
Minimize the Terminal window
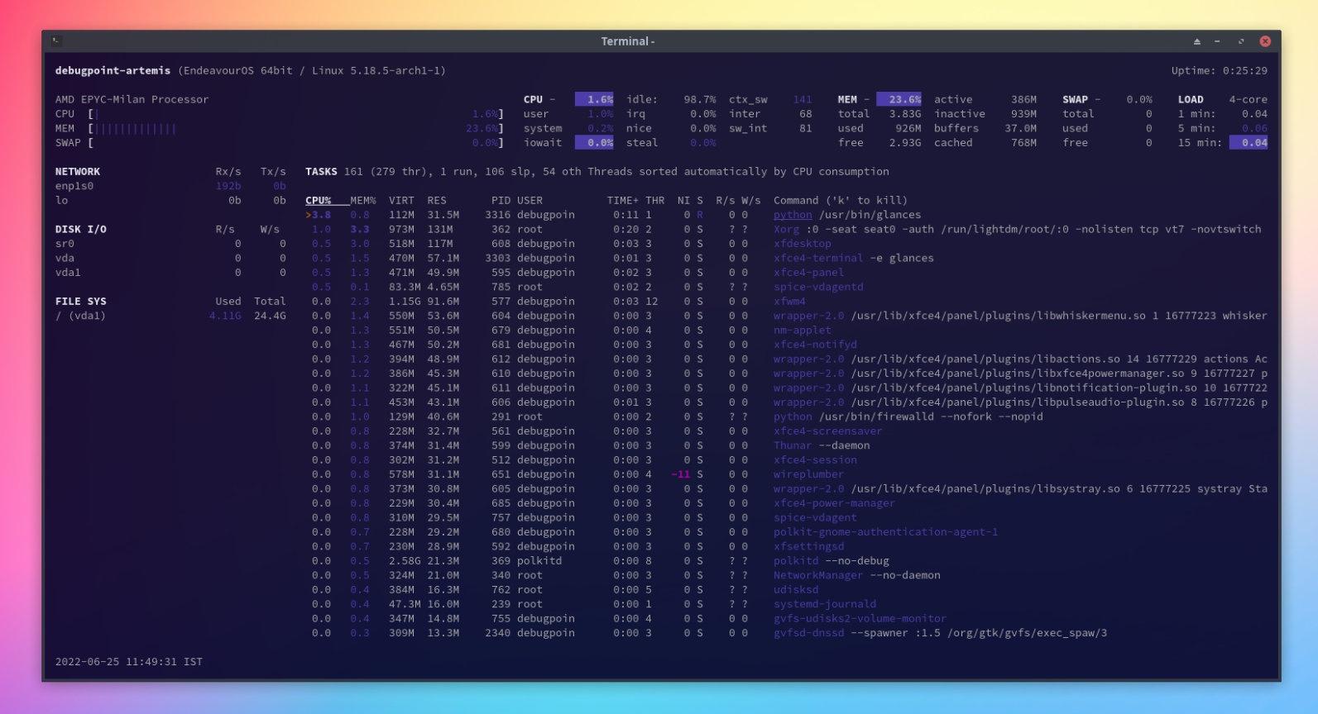coord(1217,41)
